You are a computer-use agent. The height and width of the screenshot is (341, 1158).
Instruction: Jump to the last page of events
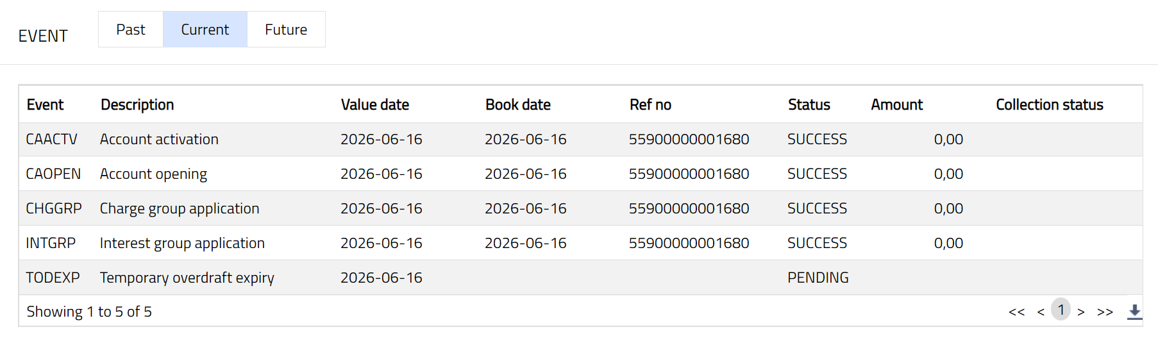[x=1105, y=312]
